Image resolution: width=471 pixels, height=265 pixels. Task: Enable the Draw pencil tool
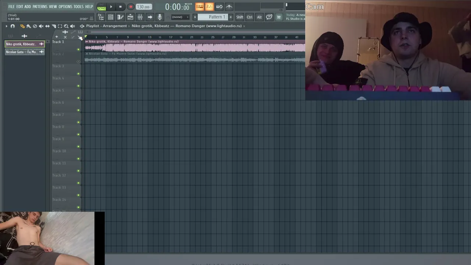[22, 26]
